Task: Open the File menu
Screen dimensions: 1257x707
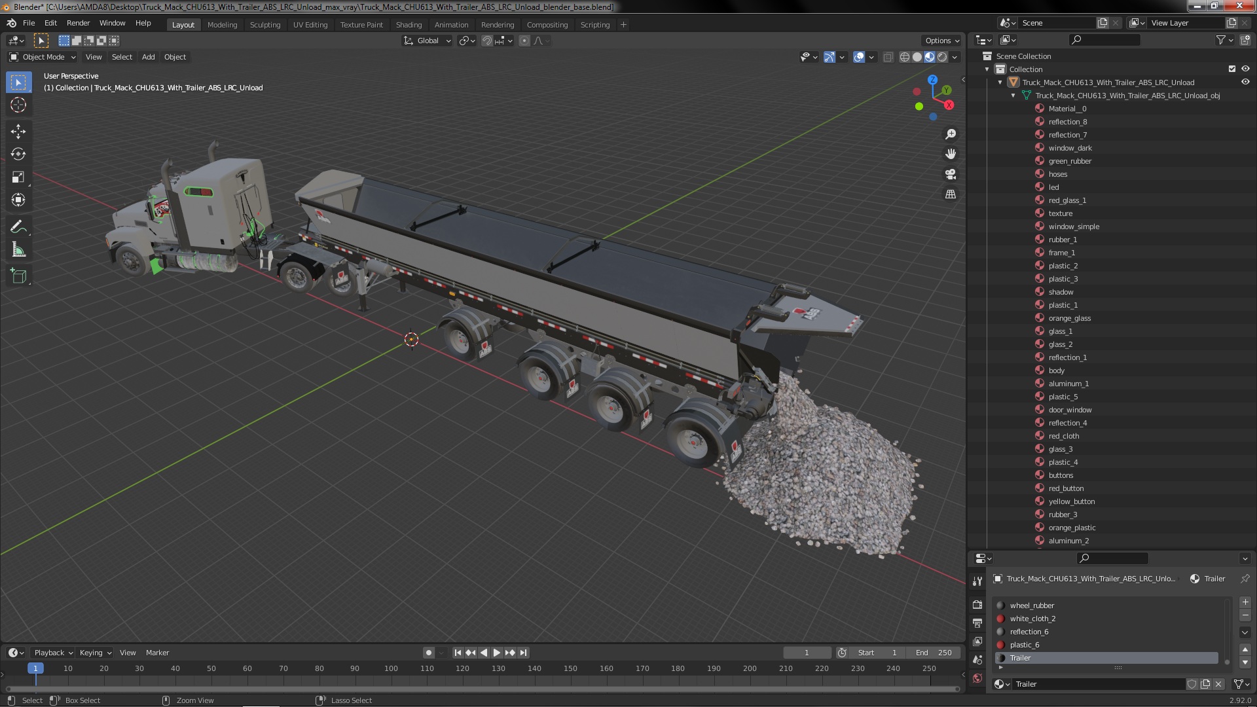Action: point(29,23)
